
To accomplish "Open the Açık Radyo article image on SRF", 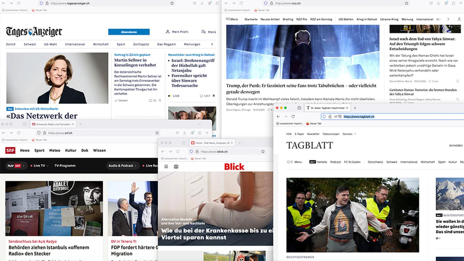I will tap(54, 208).
